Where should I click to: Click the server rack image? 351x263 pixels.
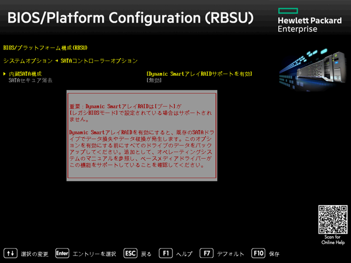[313, 70]
